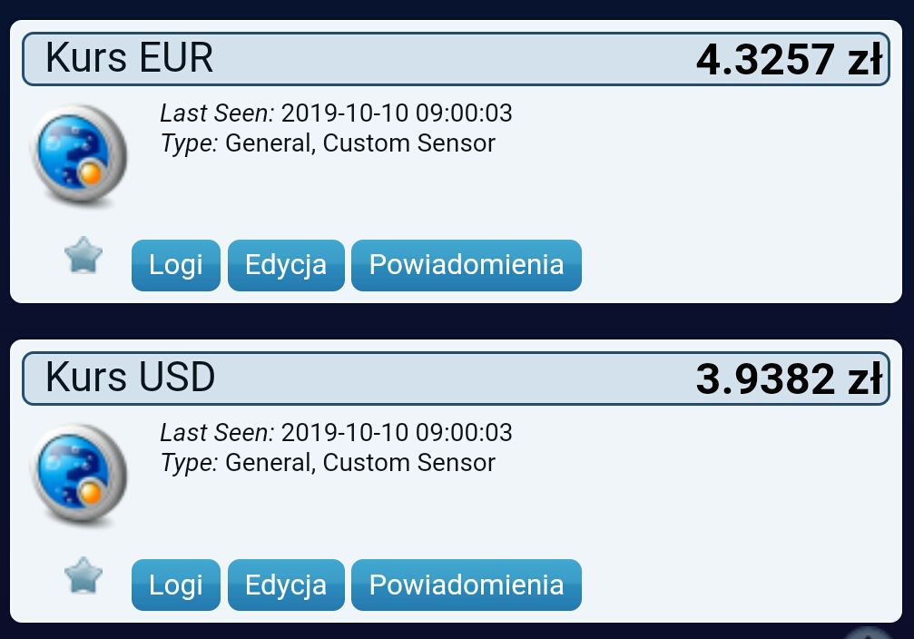Open Logi for Kurs EUR
The height and width of the screenshot is (639, 914).
[176, 265]
